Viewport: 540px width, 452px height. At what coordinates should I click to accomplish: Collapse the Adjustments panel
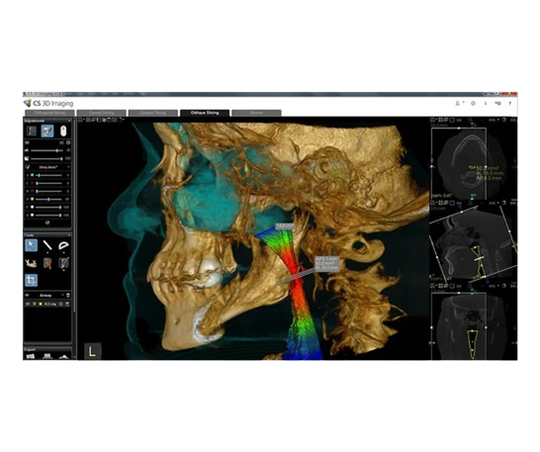coord(69,121)
